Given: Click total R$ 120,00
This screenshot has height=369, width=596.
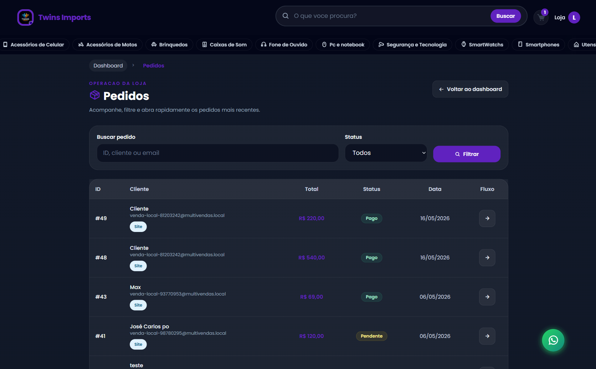Looking at the screenshot, I should point(312,336).
